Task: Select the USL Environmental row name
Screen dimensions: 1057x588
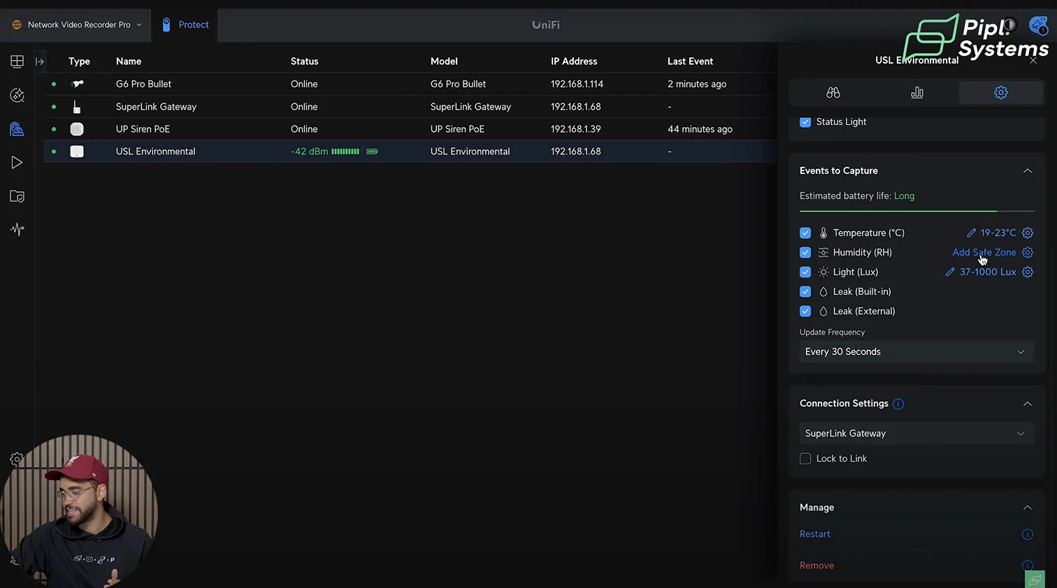Action: click(155, 152)
